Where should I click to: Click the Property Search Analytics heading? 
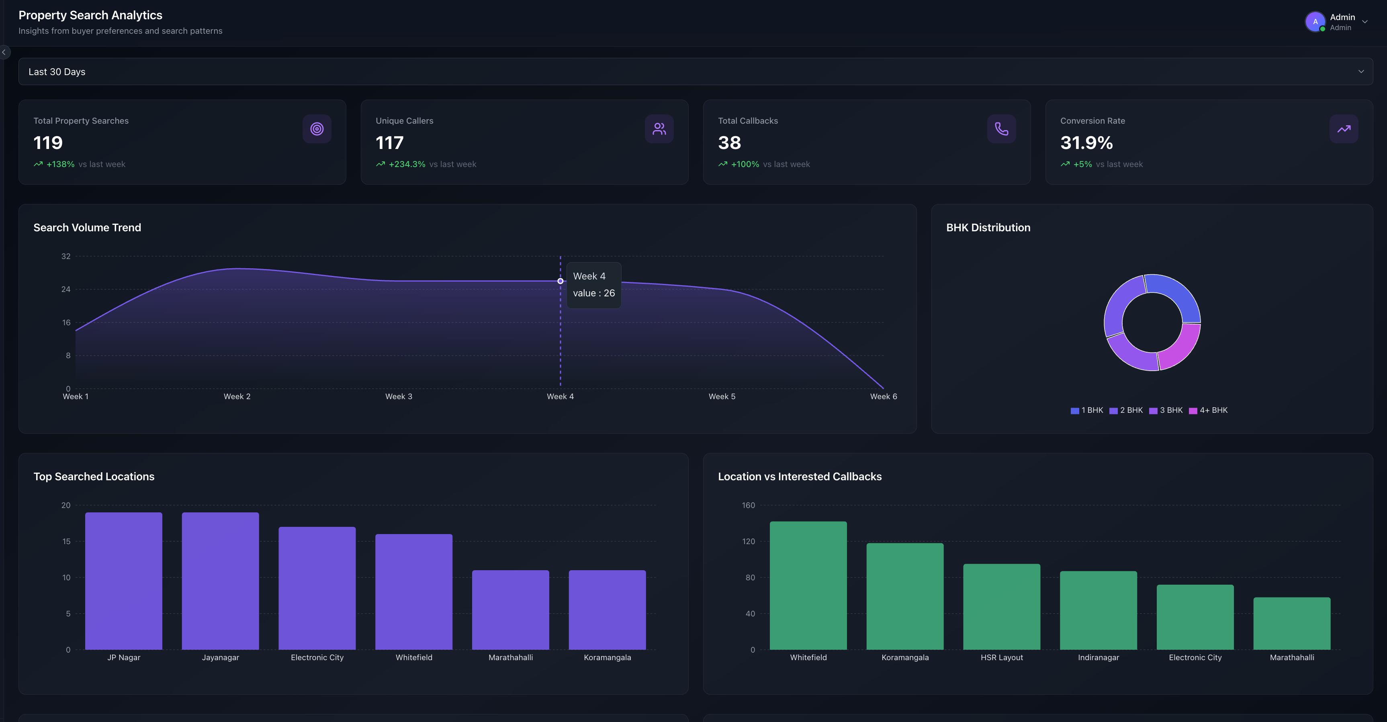tap(90, 15)
